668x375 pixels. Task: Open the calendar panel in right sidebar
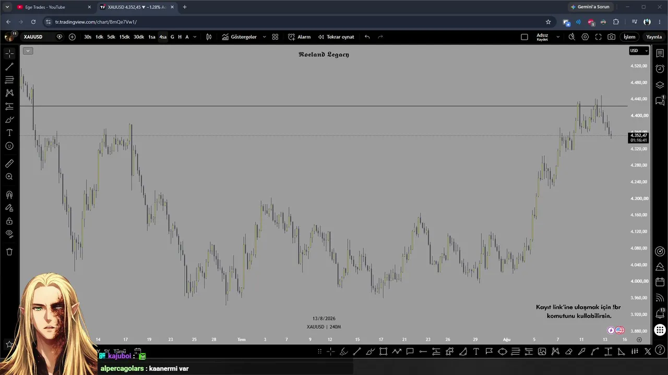click(x=660, y=282)
